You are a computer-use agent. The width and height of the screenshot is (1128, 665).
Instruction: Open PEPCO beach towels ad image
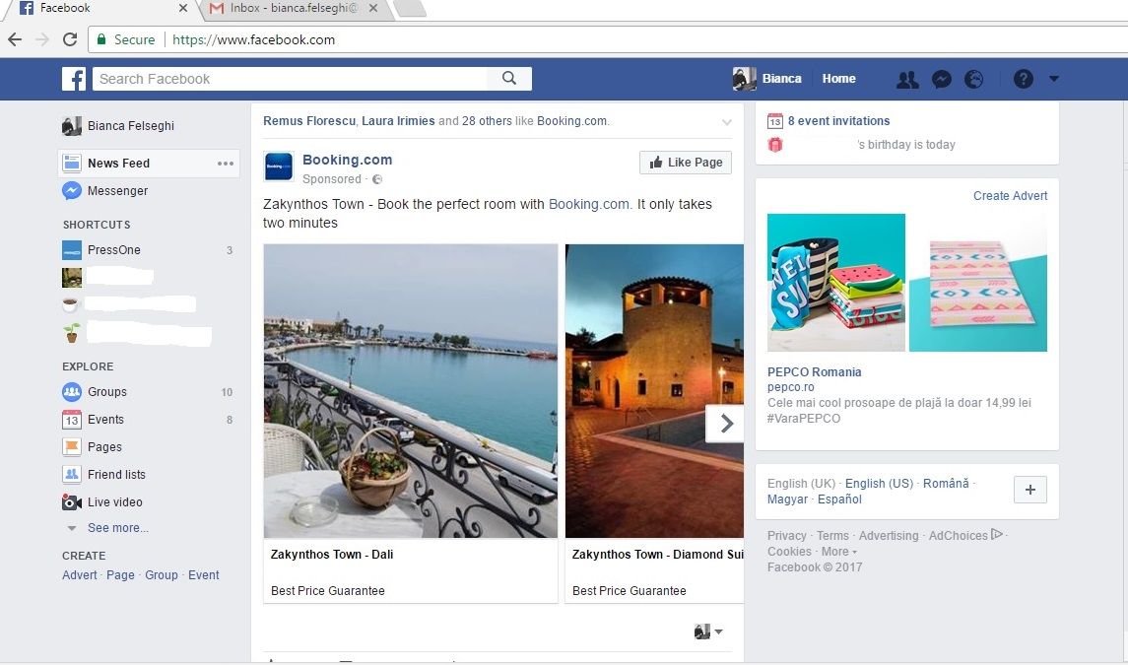pos(836,282)
